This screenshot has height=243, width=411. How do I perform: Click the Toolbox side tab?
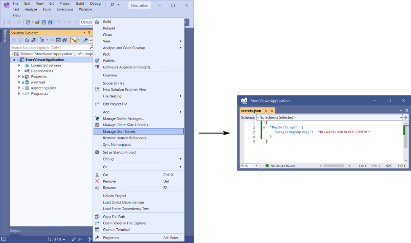click(5, 36)
